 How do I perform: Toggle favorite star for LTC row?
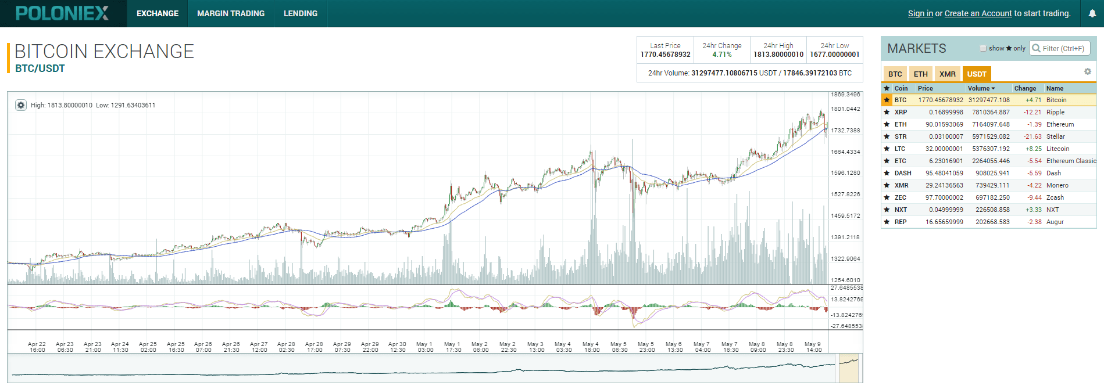(x=887, y=149)
